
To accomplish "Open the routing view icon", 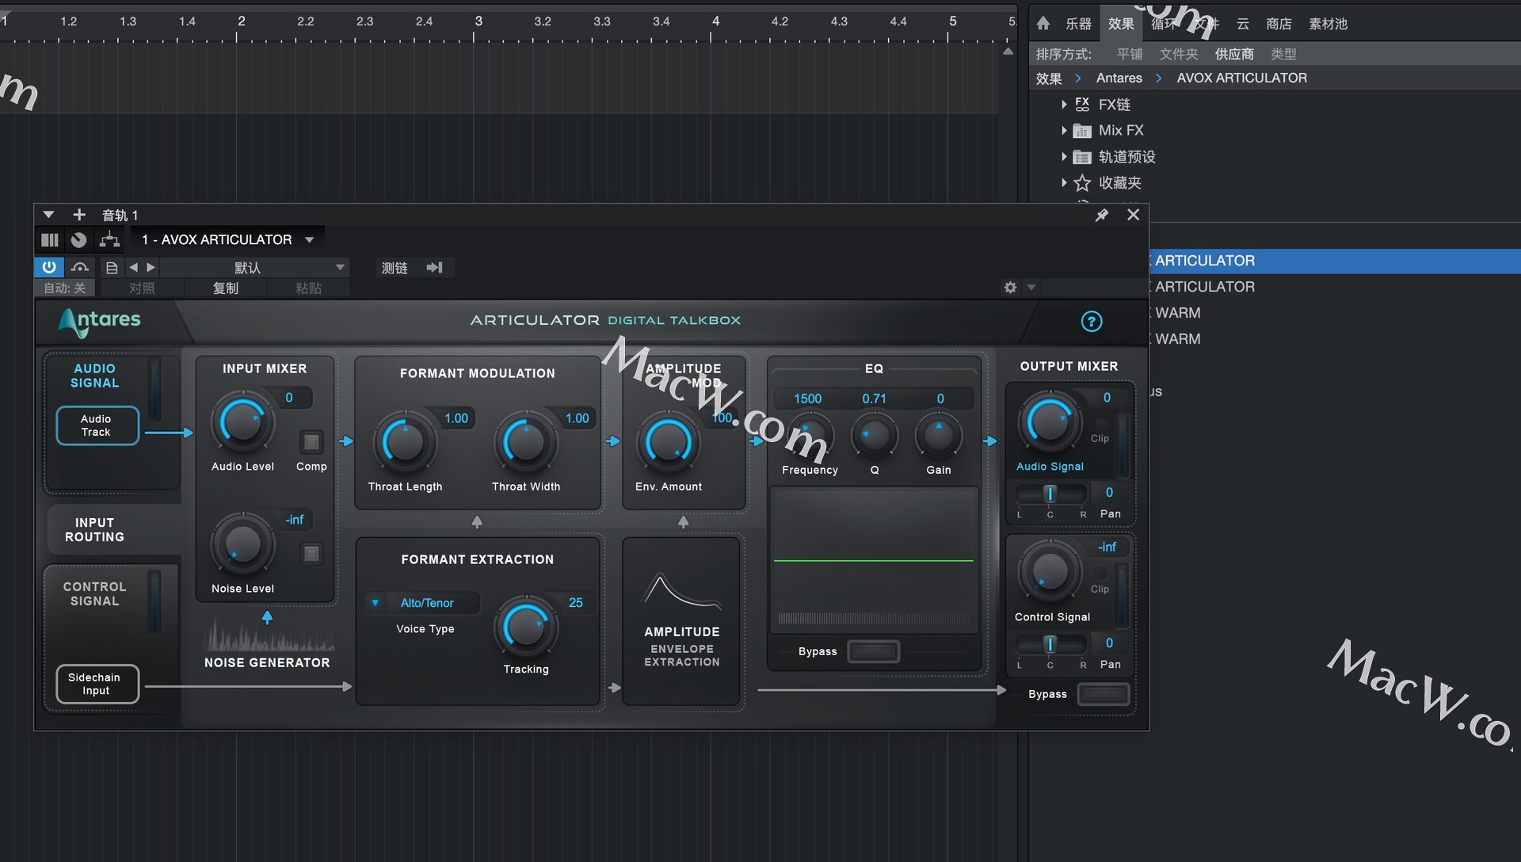I will tap(109, 239).
